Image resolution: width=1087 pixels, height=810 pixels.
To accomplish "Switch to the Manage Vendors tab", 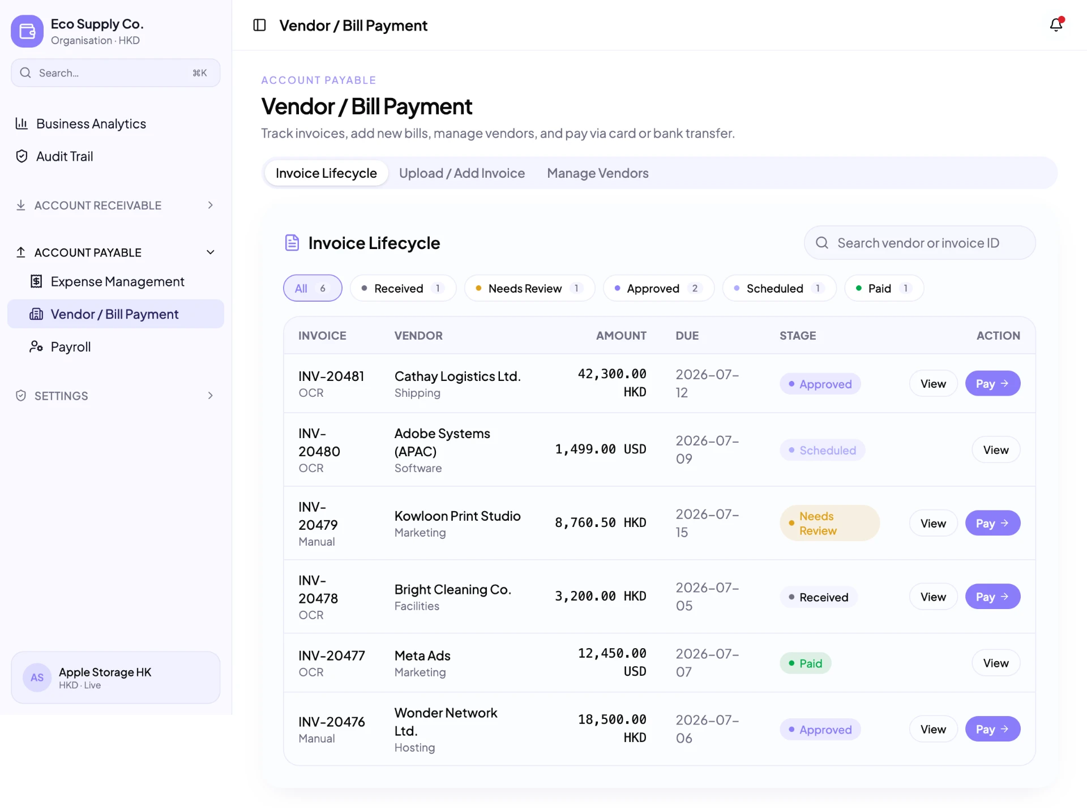I will click(x=598, y=173).
